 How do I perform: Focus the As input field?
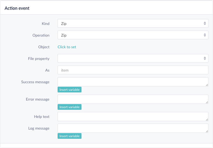click(133, 70)
